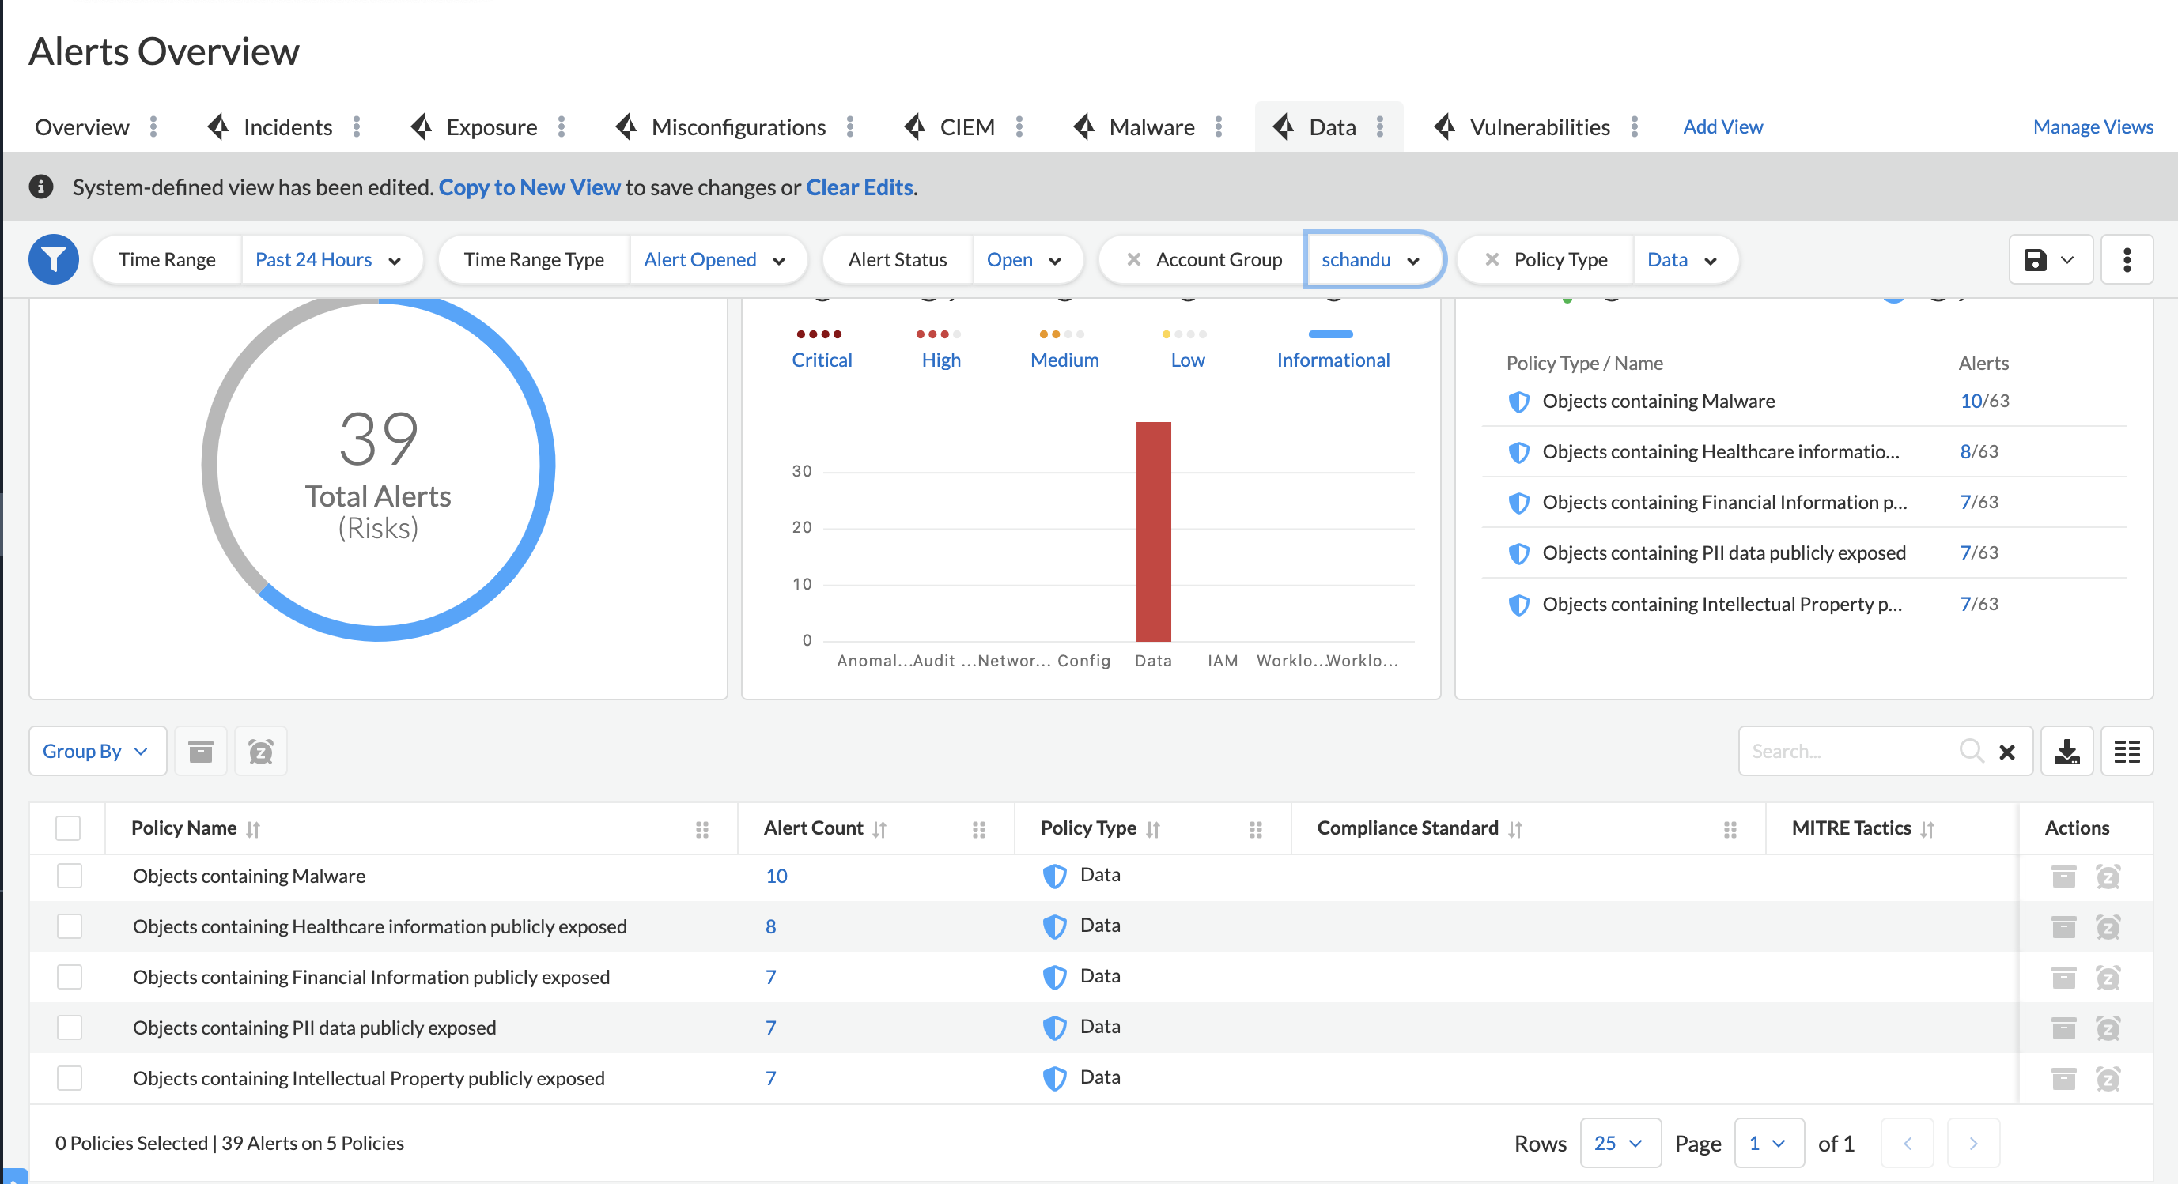Click the Copy to New View link
The width and height of the screenshot is (2178, 1184).
click(x=530, y=187)
